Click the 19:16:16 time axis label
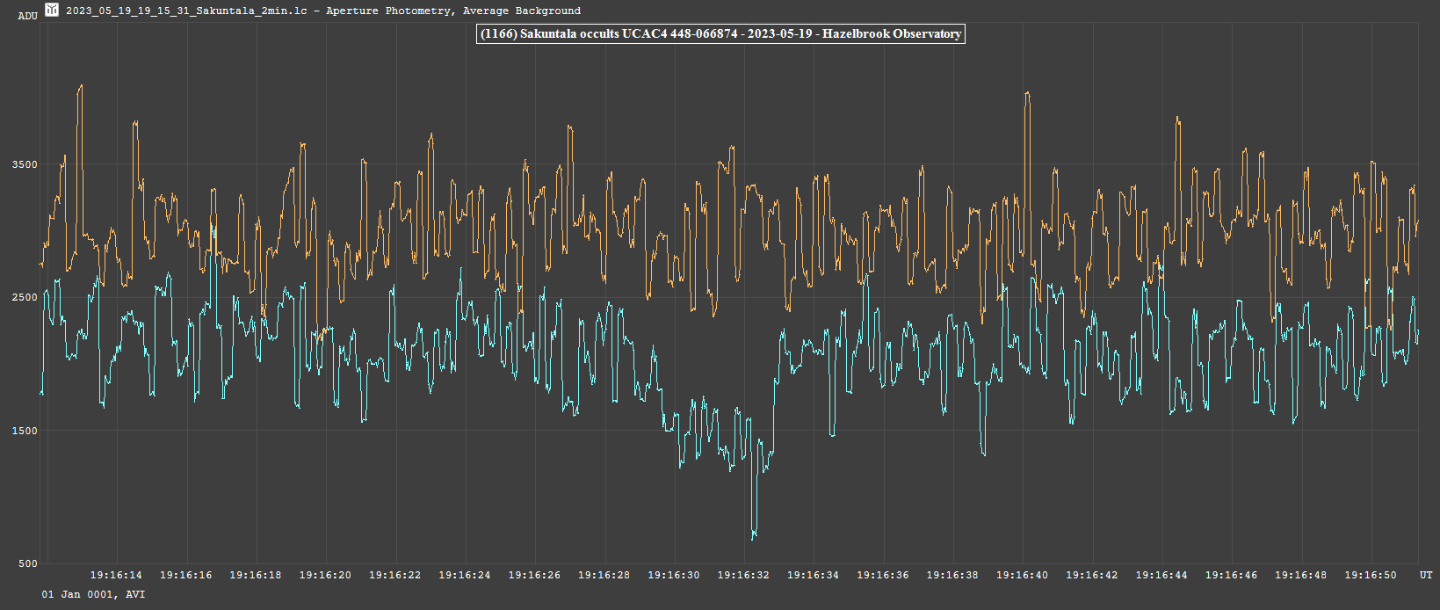1440x610 pixels. pyautogui.click(x=186, y=575)
